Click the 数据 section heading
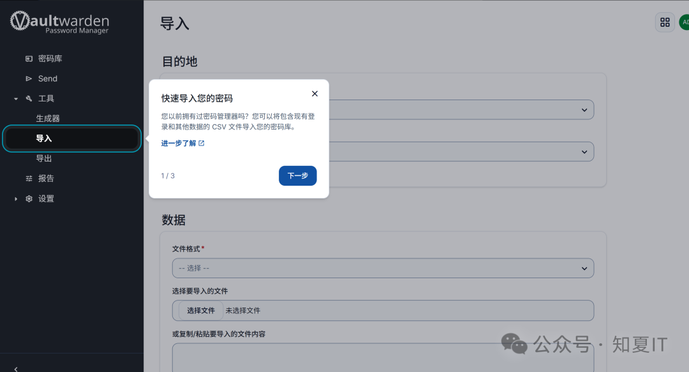The height and width of the screenshot is (372, 689). pos(174,220)
